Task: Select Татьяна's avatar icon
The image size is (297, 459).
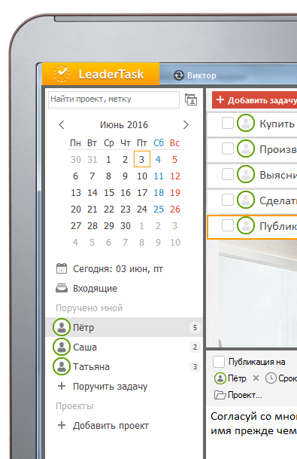Action: click(x=62, y=366)
